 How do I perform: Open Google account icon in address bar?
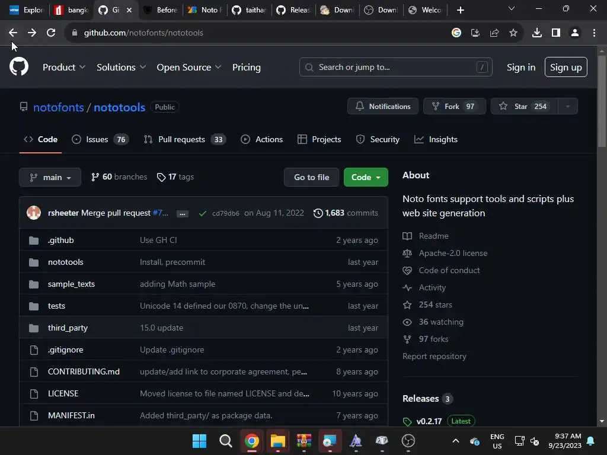[456, 33]
